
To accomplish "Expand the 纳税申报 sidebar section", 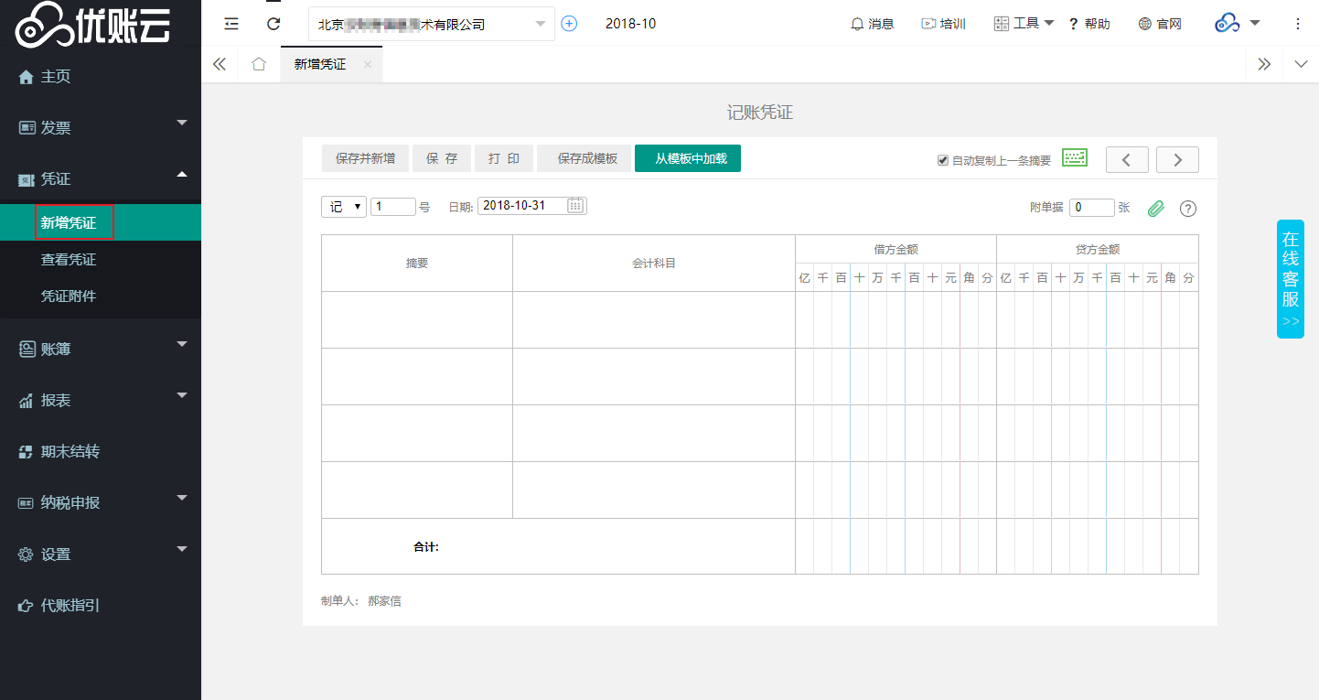I will pyautogui.click(x=101, y=502).
